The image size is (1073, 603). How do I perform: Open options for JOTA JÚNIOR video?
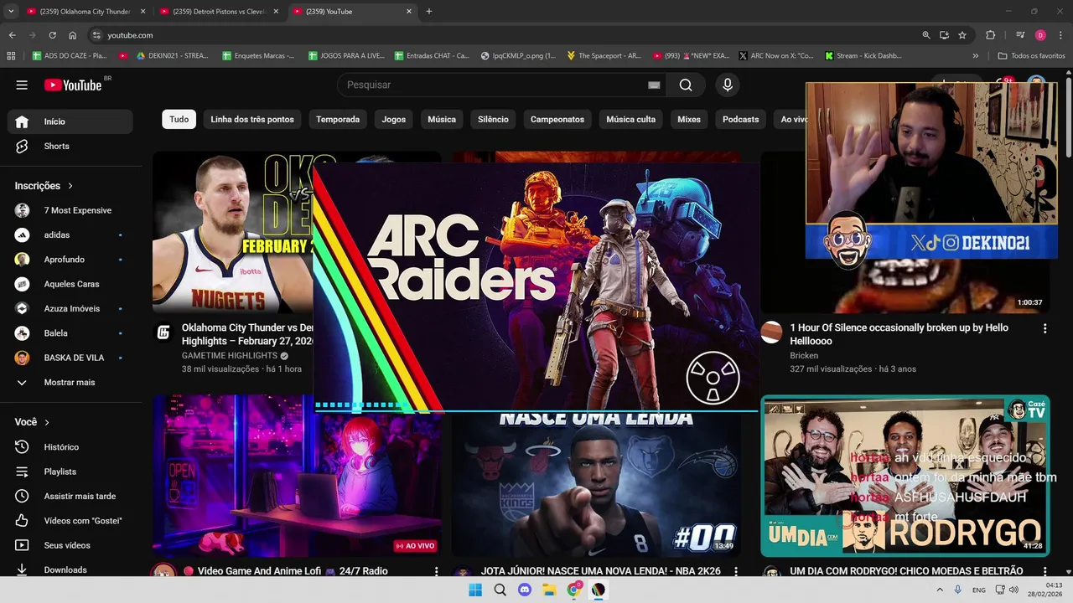point(736,571)
